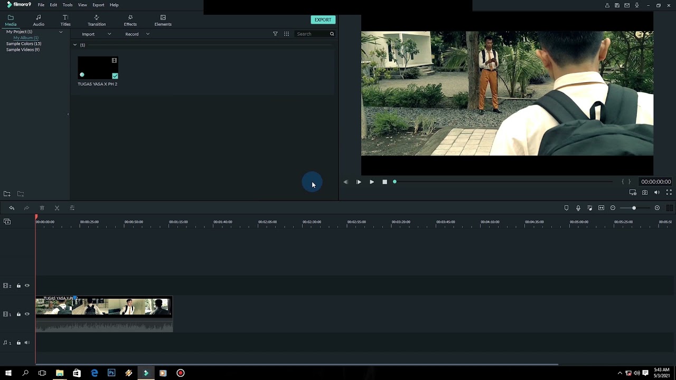
Task: Click the delete folder icon
Action: [21, 194]
